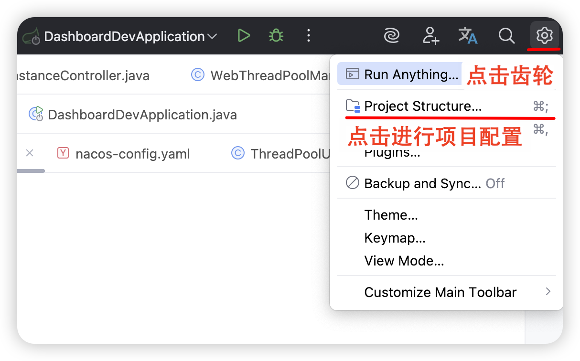Start debugging with the bug icon
Image resolution: width=580 pixels, height=361 pixels.
click(x=276, y=35)
